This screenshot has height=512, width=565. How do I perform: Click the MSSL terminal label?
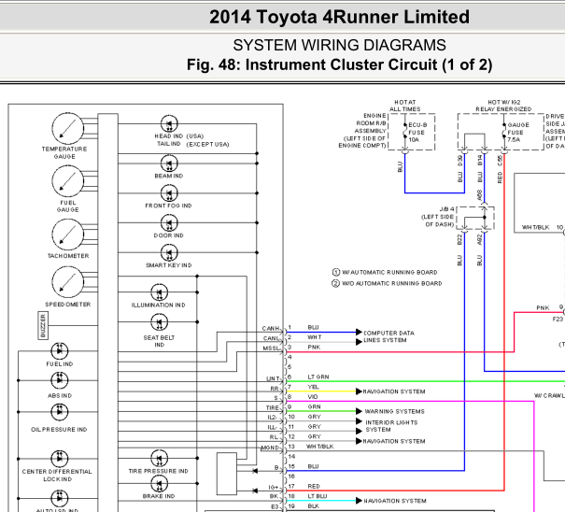tap(272, 348)
